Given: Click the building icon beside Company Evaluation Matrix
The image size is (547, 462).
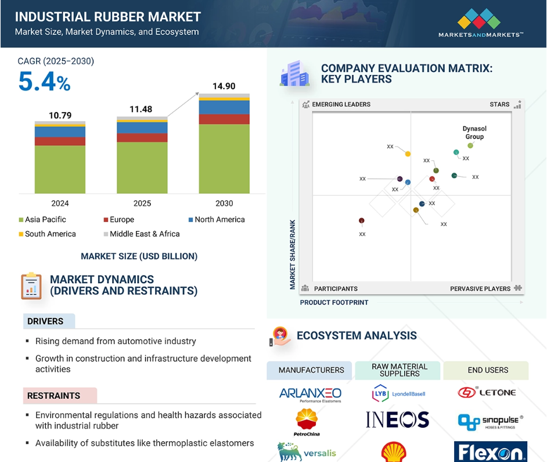Looking at the screenshot, I should click(295, 73).
